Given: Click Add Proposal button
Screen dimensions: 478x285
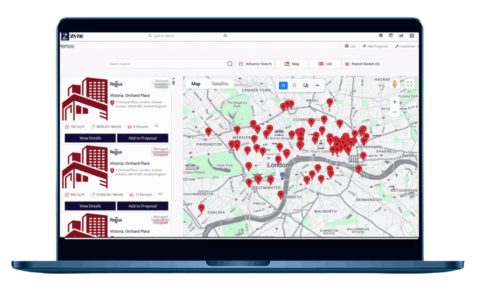Looking at the screenshot, I should (375, 46).
